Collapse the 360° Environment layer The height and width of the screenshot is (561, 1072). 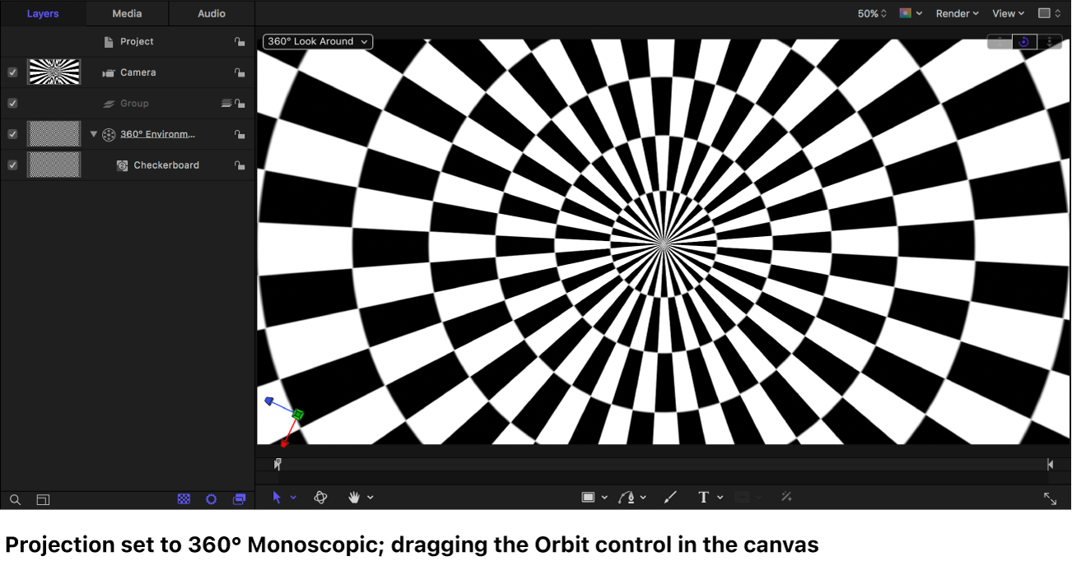pos(93,133)
